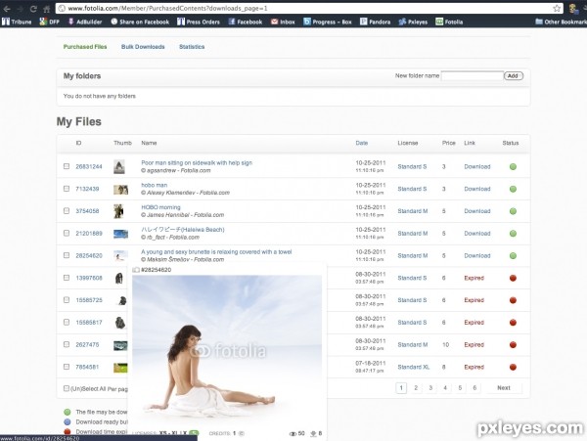Viewport: 587px width, 441px height.
Task: Click the Next page link
Action: point(504,388)
